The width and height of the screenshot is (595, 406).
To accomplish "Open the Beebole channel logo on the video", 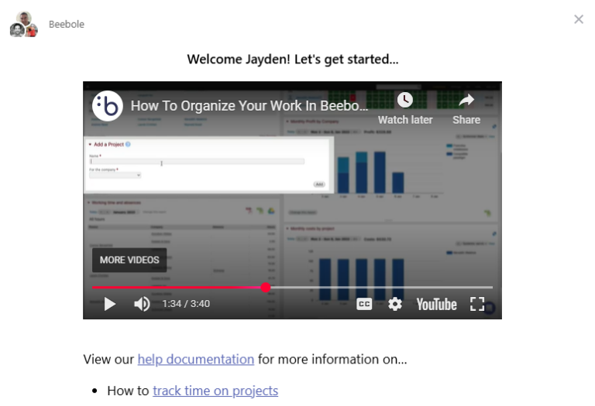I will pos(108,106).
